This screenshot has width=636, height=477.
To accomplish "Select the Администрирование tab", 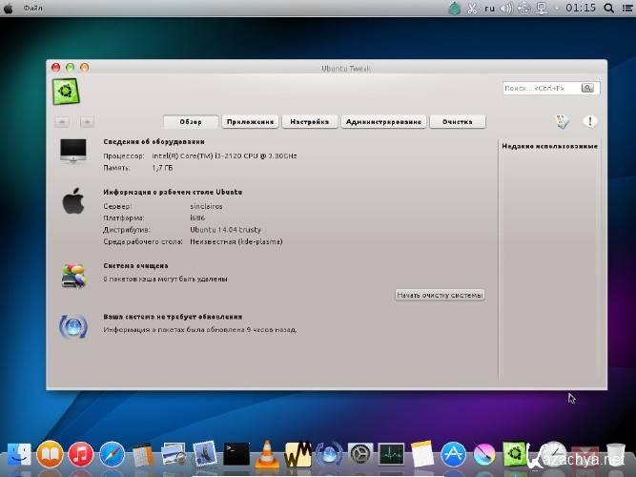I will (383, 122).
